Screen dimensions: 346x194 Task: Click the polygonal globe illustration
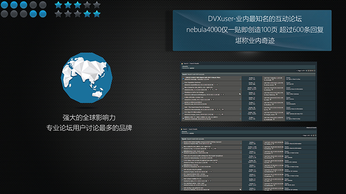87,78
